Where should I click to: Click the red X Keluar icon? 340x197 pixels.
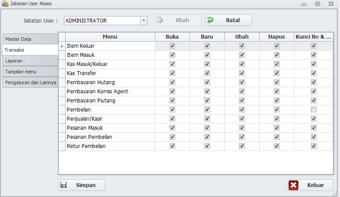[x=293, y=185]
